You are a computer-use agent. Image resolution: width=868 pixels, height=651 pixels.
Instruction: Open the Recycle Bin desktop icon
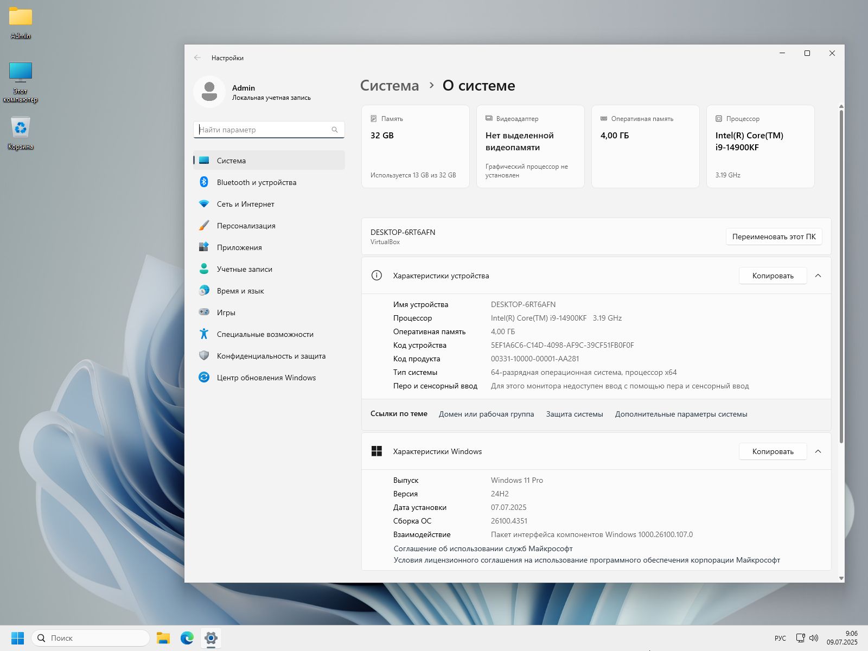tap(21, 133)
